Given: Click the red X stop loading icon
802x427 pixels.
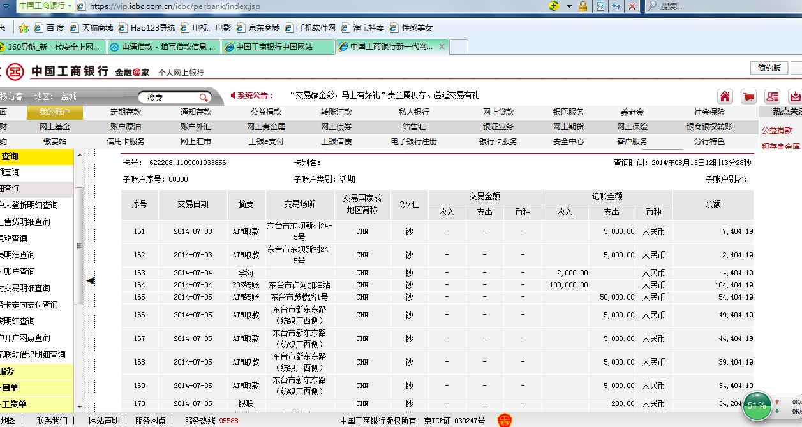Looking at the screenshot, I should pos(632,6).
